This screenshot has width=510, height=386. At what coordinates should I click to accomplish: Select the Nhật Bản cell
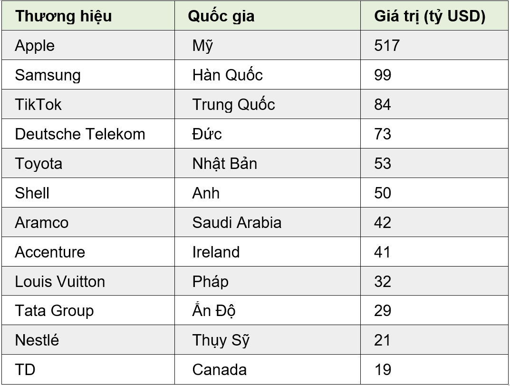(x=224, y=164)
